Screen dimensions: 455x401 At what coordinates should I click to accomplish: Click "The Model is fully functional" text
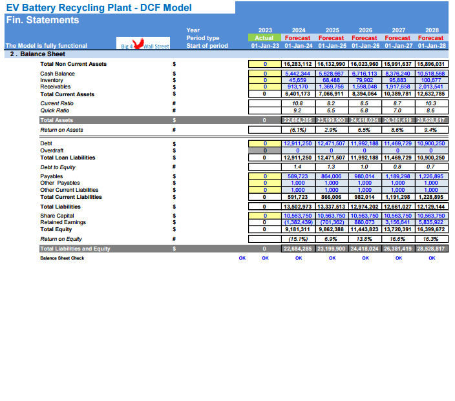pyautogui.click(x=46, y=46)
